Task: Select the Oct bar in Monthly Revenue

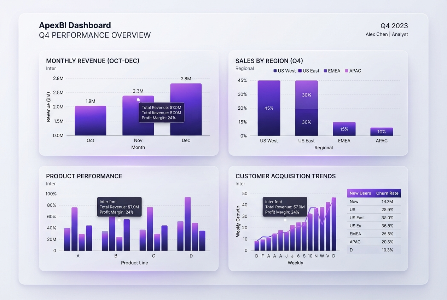Action: click(x=91, y=121)
